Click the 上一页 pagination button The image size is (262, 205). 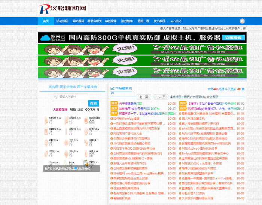point(144,97)
